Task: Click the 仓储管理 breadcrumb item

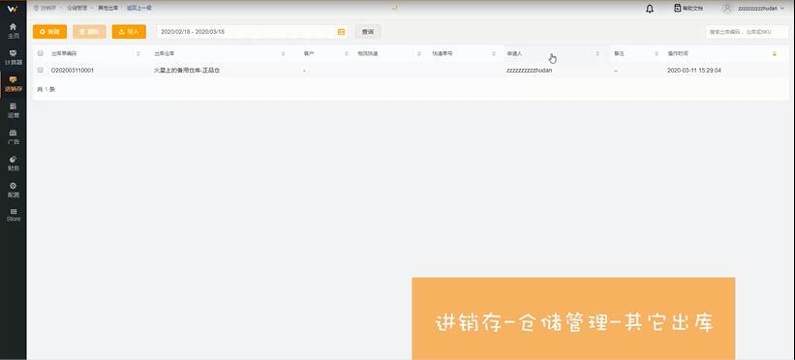Action: click(x=76, y=8)
